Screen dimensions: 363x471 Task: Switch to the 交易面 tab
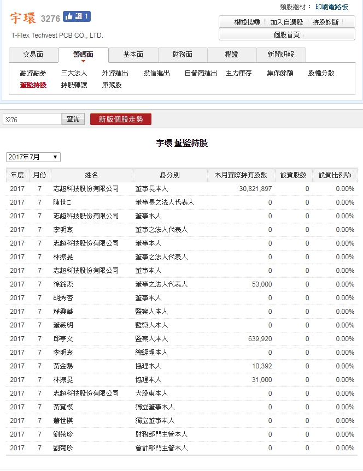33,55
